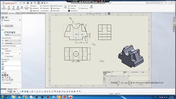Insert the diameter symbol into dimension text

click(2, 78)
